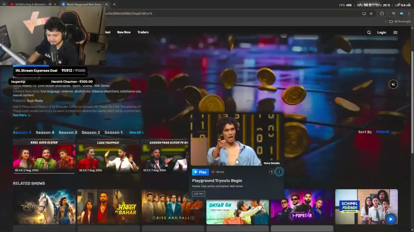
Task: Close the Watch Playground Web Series tab
Action: [x=106, y=5]
